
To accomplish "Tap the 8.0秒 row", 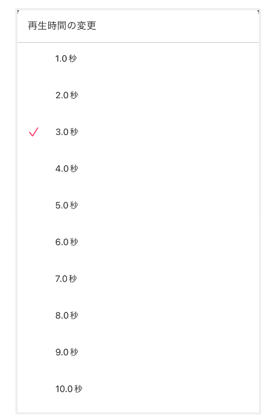I will pyautogui.click(x=138, y=316).
